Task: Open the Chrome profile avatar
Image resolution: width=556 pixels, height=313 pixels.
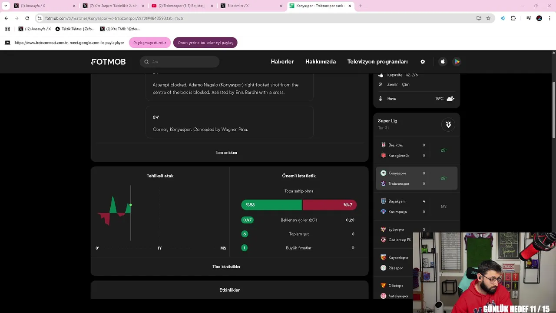Action: click(539, 18)
